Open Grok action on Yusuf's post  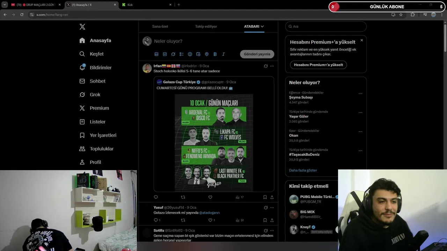pyautogui.click(x=266, y=208)
